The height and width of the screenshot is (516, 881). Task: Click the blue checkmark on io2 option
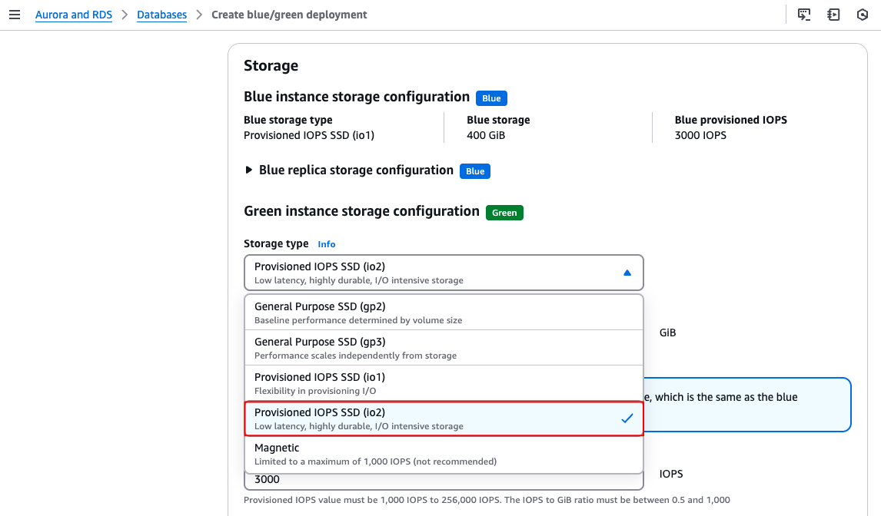pyautogui.click(x=627, y=418)
